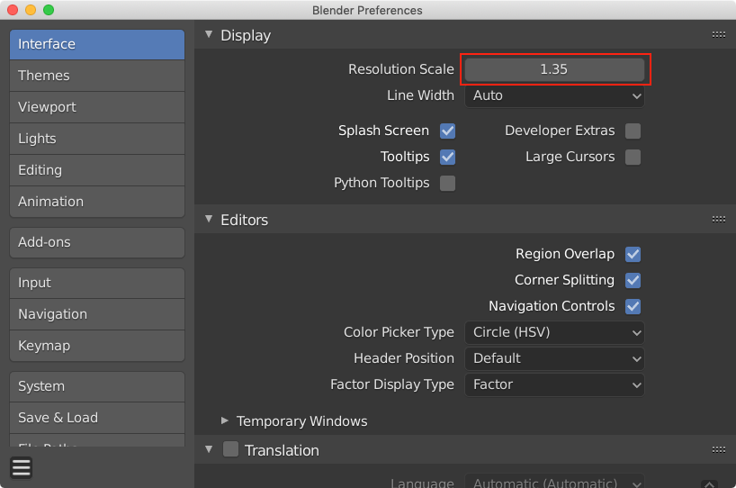Grab the Display panel drag handle
This screenshot has width=736, height=488.
[719, 35]
